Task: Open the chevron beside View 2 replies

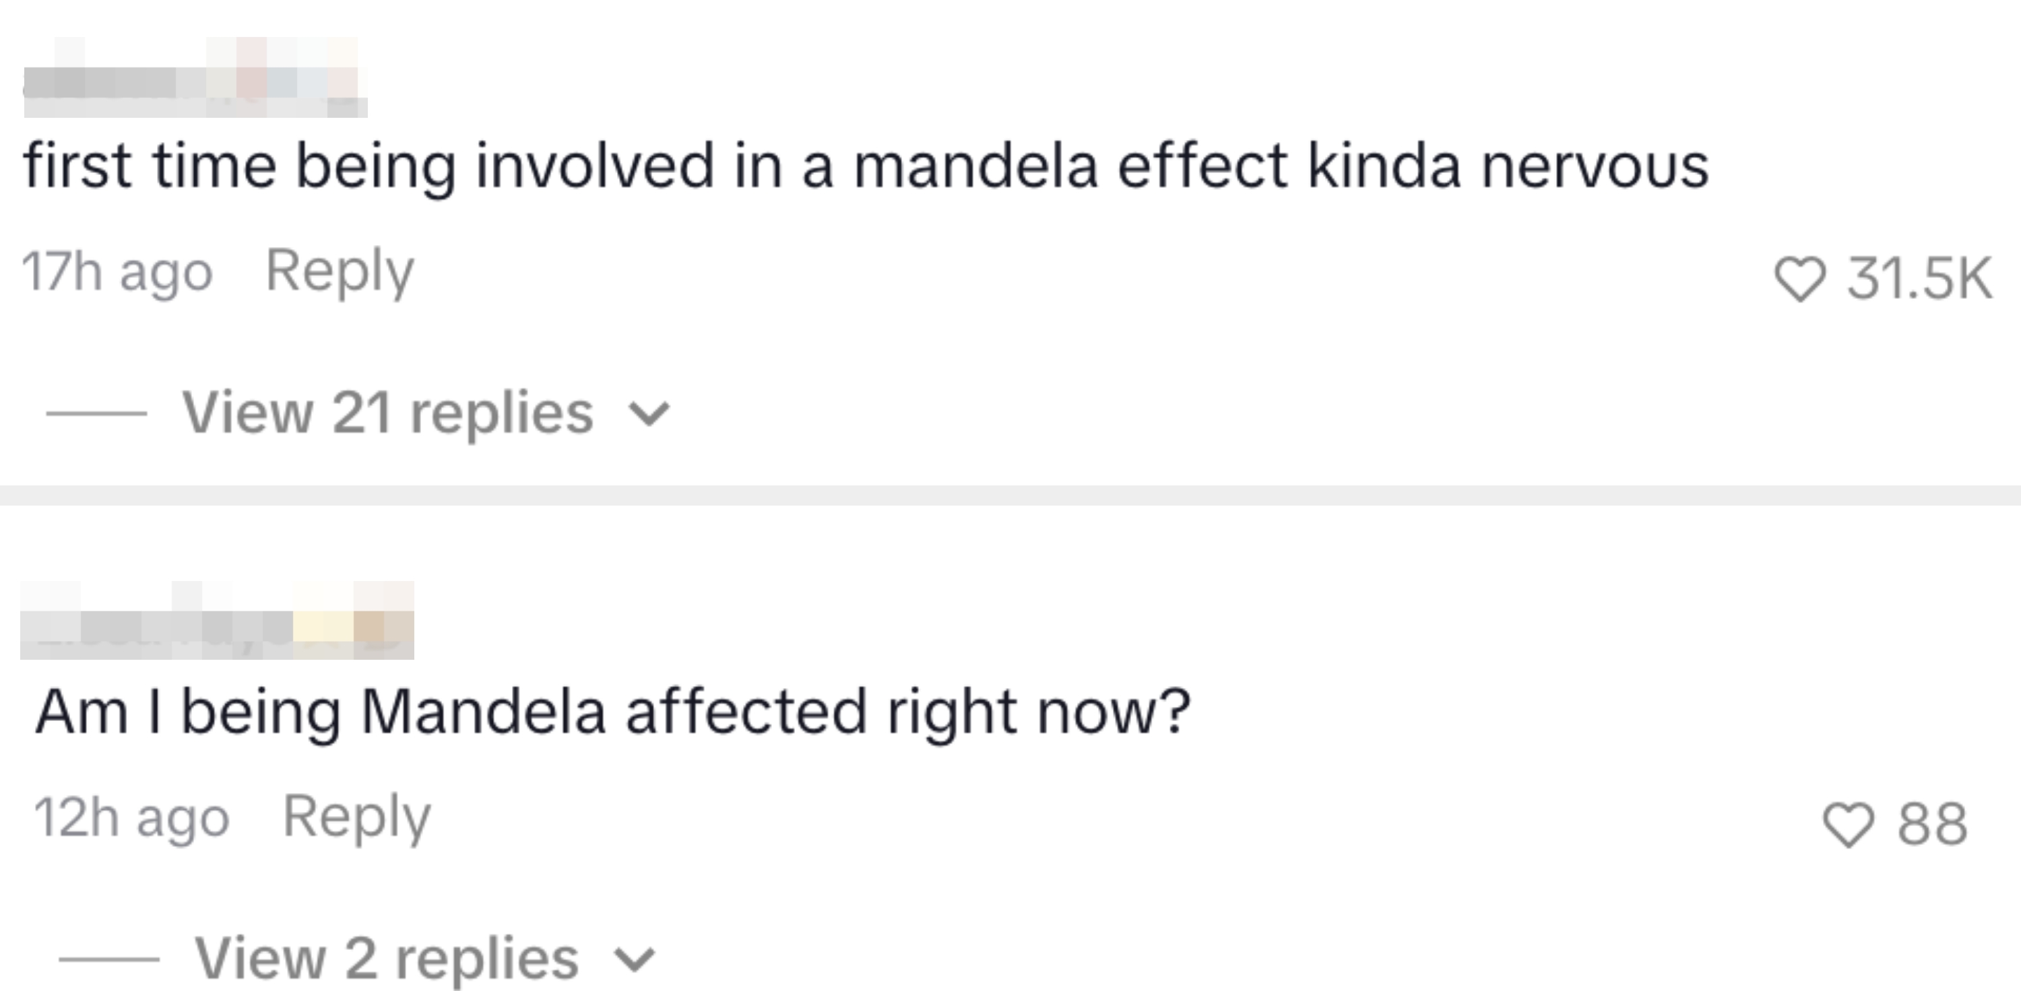Action: [x=635, y=959]
